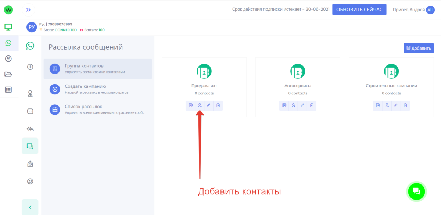This screenshot has width=441, height=215.
Task: Edit the Автосервисы group
Action: click(x=302, y=105)
